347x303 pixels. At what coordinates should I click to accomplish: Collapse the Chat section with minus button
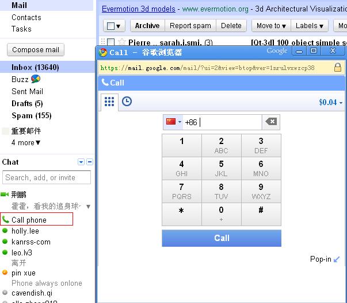pos(90,162)
